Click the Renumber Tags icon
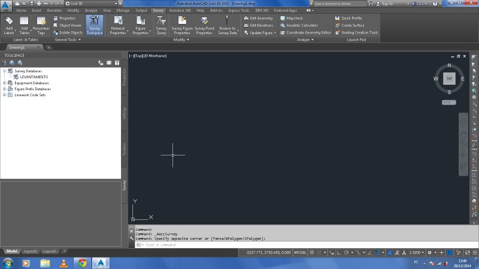The image size is (479, 269). 41,27
